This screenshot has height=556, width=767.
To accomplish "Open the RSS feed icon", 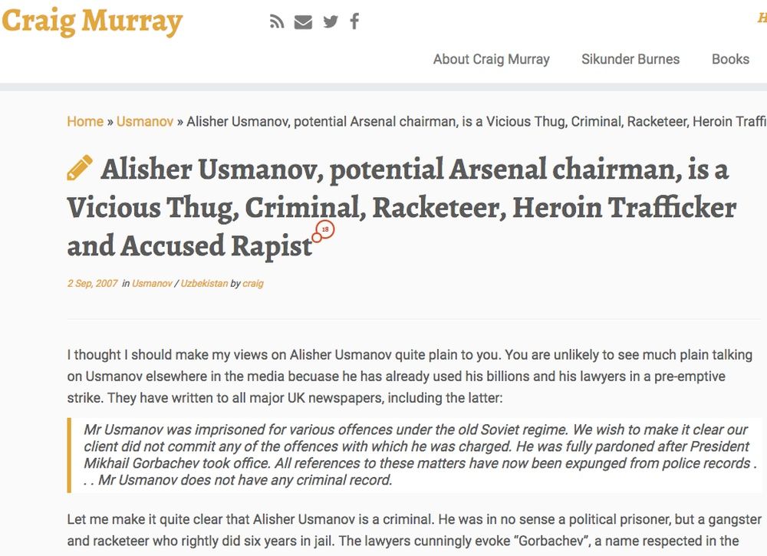I will point(277,21).
